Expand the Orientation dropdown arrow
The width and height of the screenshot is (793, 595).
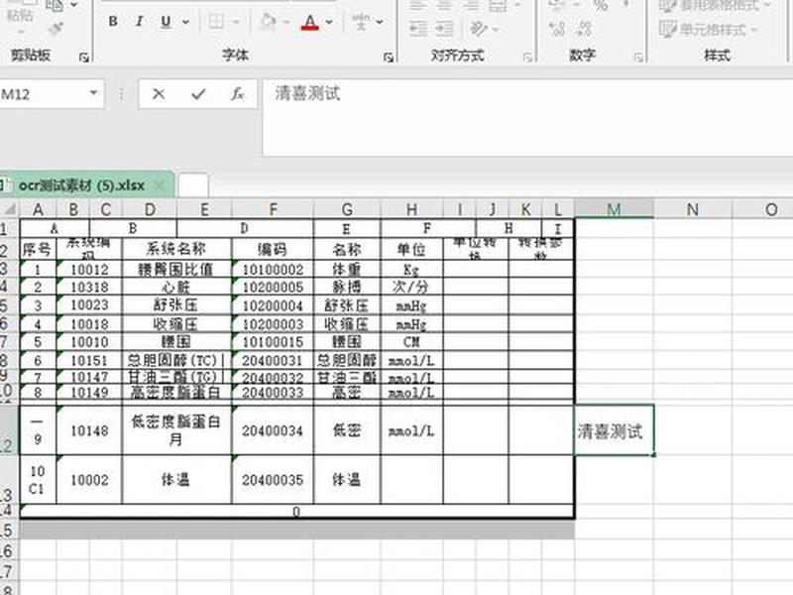click(496, 30)
